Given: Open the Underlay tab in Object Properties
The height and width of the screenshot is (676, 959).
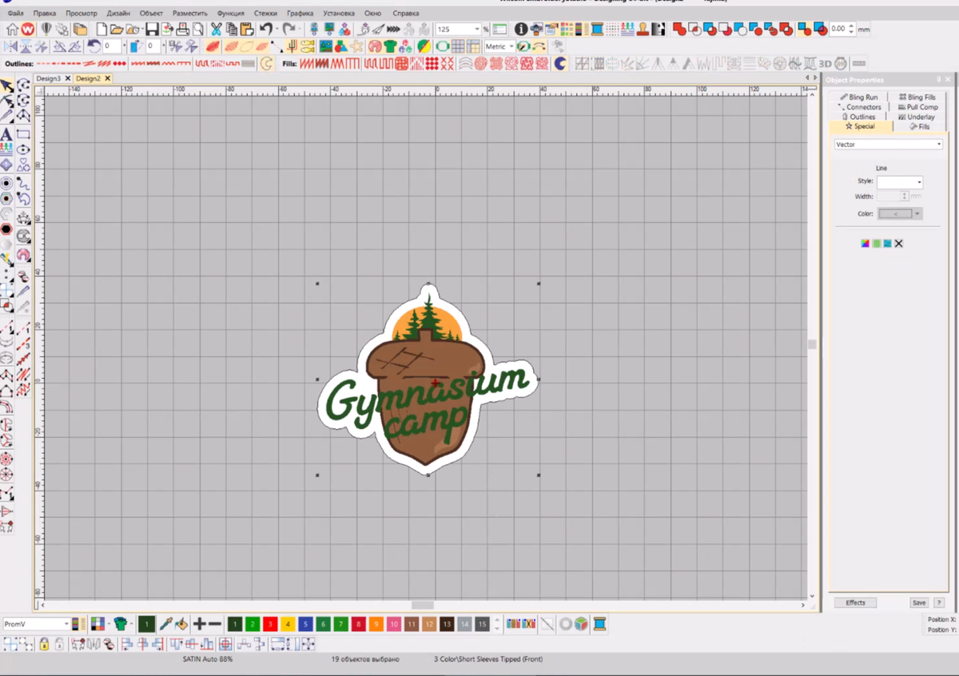Looking at the screenshot, I should click(916, 117).
